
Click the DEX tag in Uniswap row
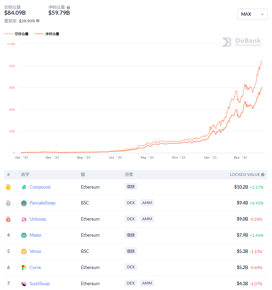pos(131,219)
